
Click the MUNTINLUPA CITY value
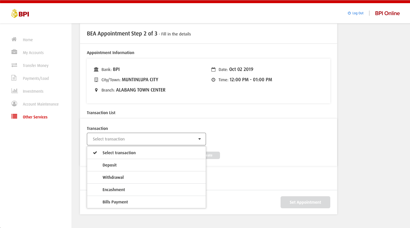point(140,80)
